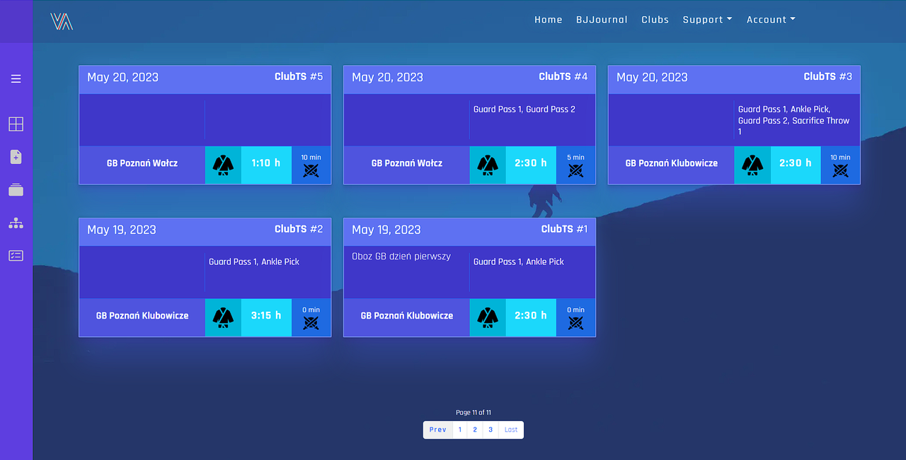The height and width of the screenshot is (460, 906).
Task: Select GB Poznań Wałcz on ClubTS #4 card
Action: 407,163
